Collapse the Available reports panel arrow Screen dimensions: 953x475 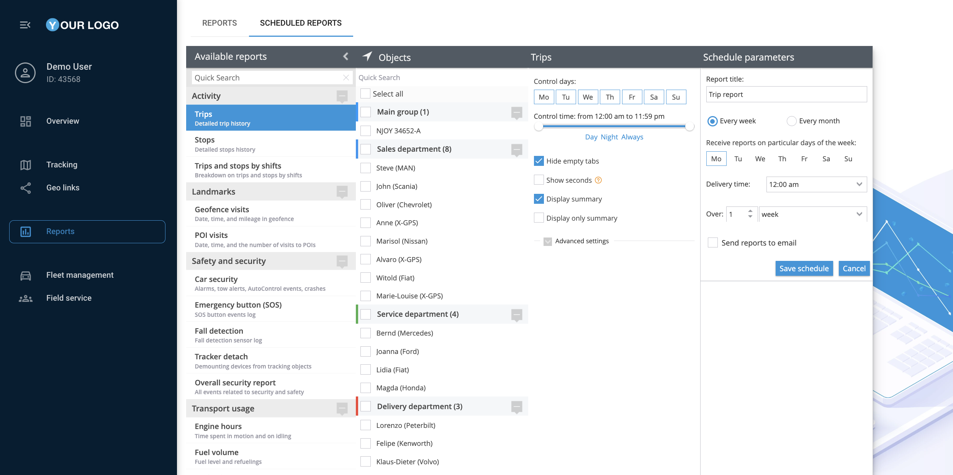click(346, 56)
